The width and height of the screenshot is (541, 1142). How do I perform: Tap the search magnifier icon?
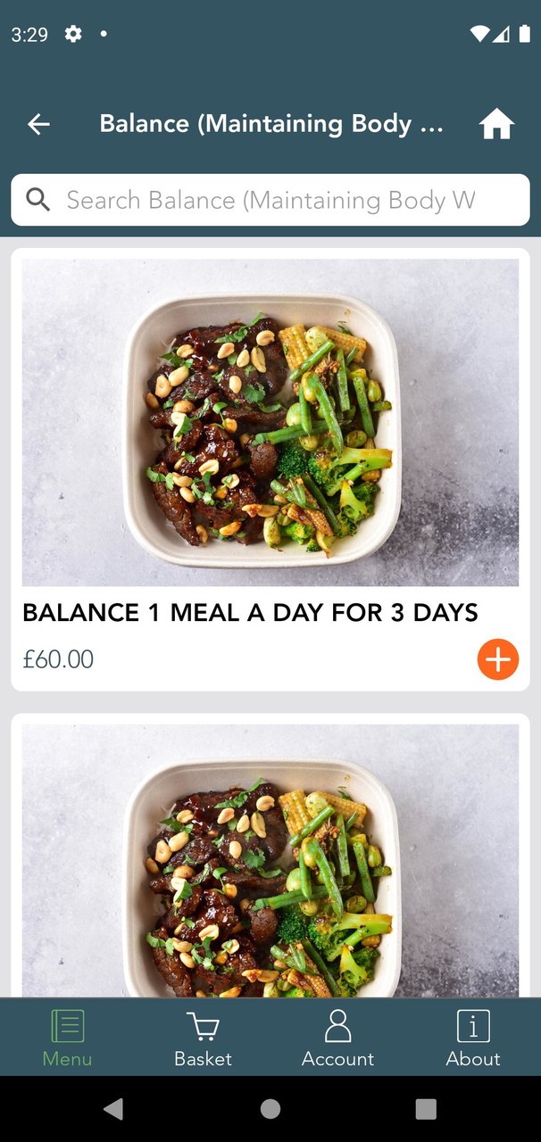[x=38, y=200]
